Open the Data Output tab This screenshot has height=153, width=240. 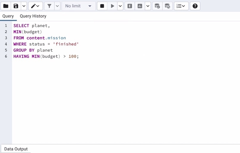point(16,149)
